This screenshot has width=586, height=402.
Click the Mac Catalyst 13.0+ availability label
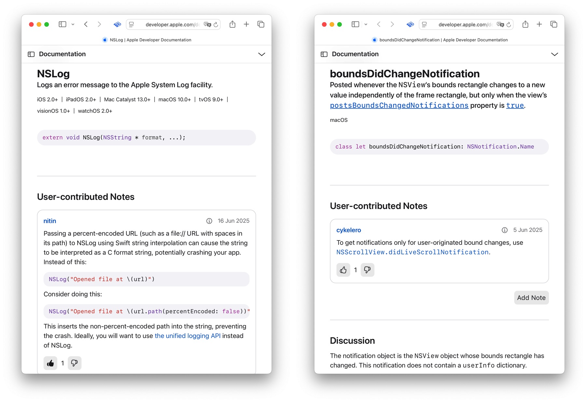point(127,99)
